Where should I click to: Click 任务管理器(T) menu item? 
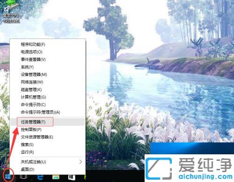click(48, 122)
